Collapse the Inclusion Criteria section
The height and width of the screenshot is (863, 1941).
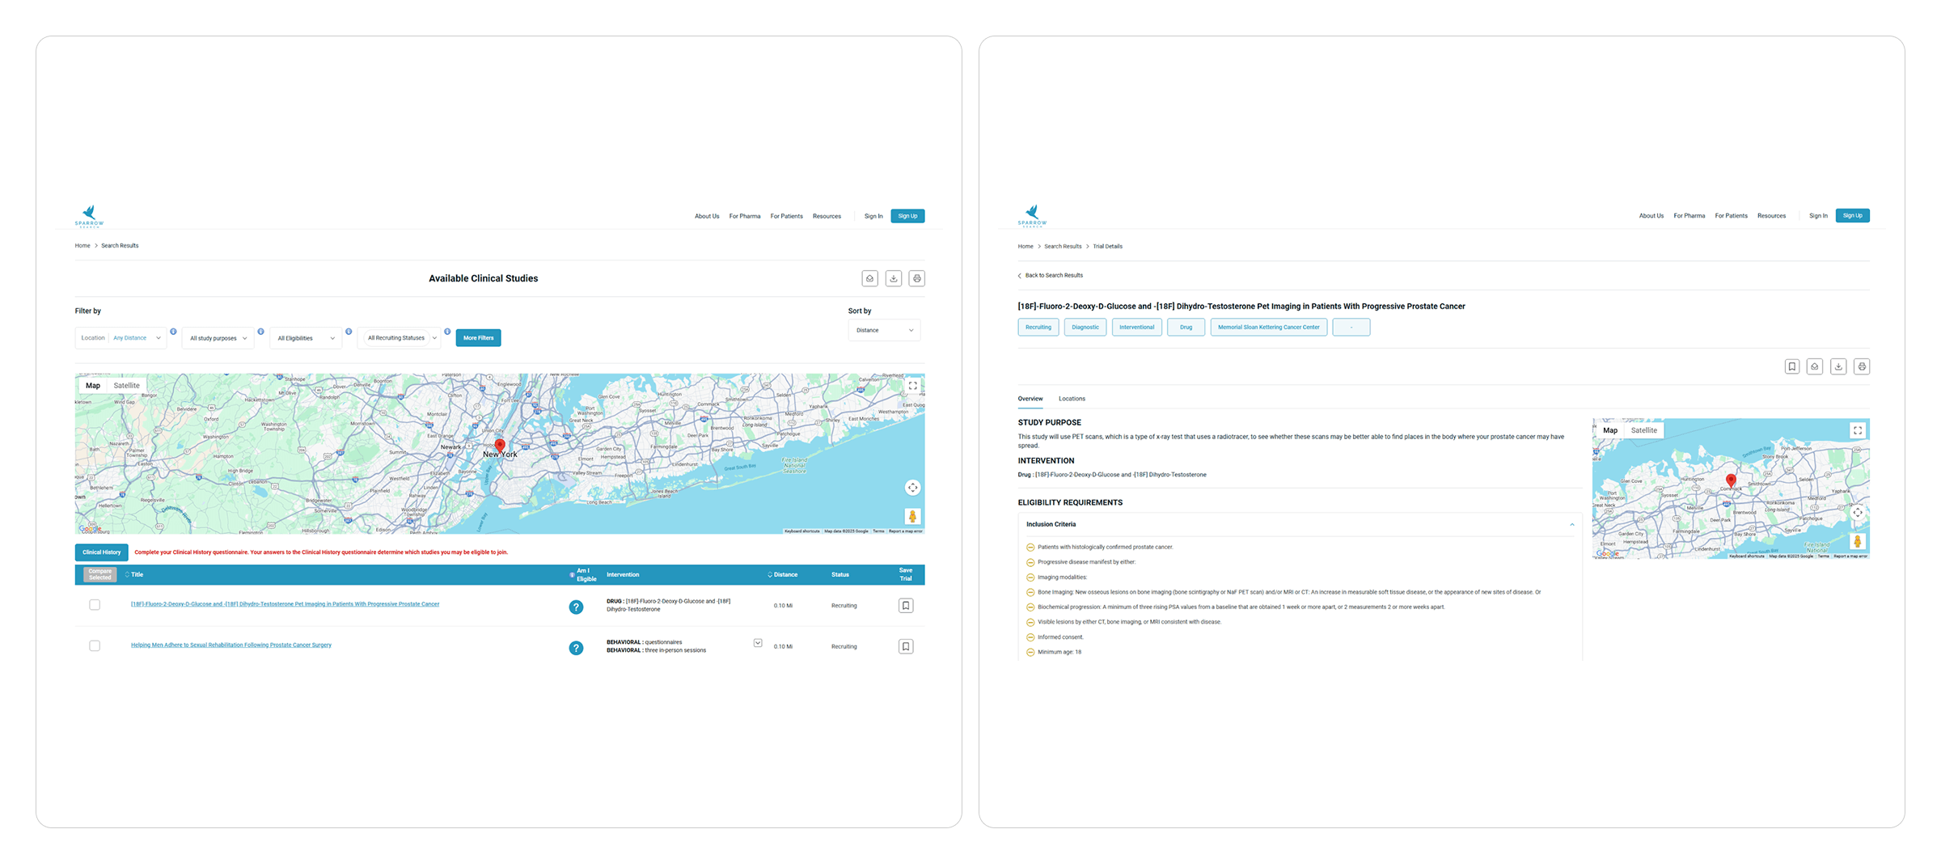tap(1571, 525)
